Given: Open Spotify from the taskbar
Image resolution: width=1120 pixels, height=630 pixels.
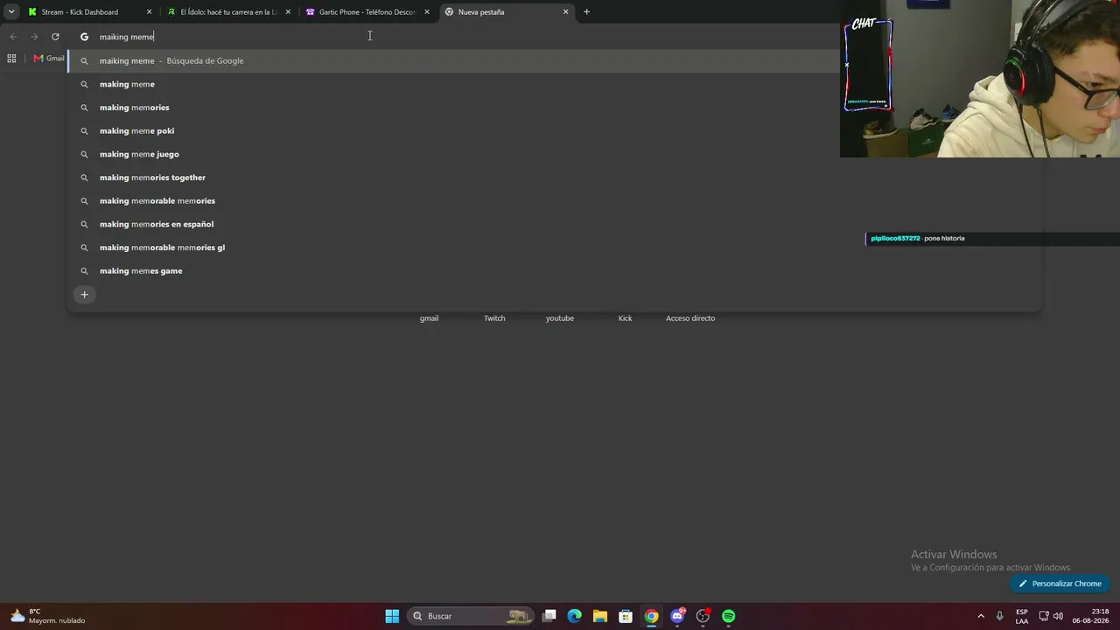Looking at the screenshot, I should 729,616.
